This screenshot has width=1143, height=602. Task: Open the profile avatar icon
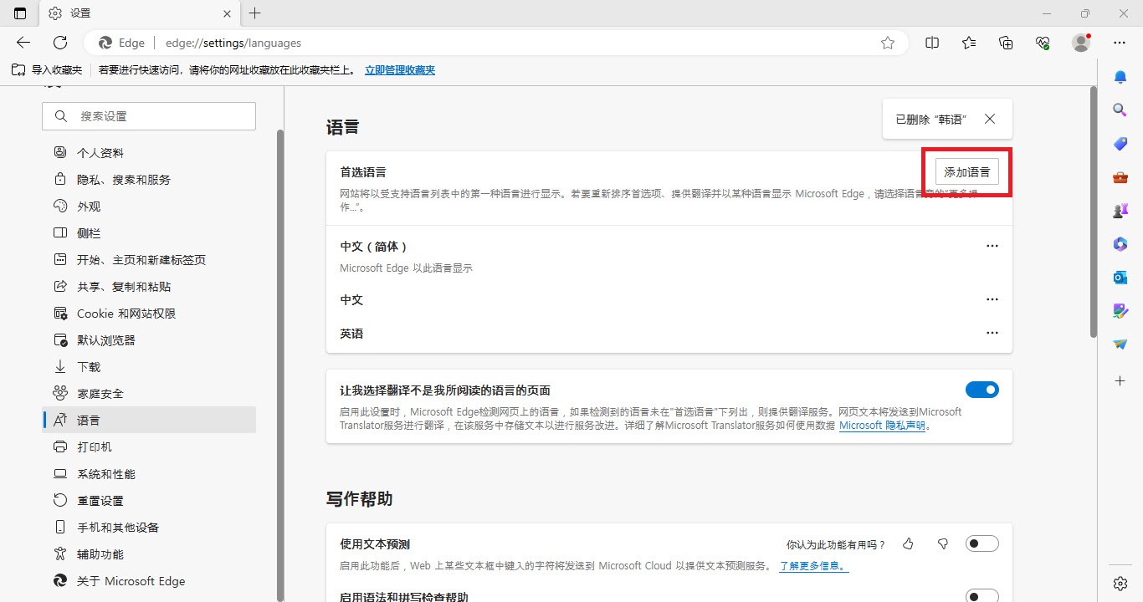point(1081,43)
